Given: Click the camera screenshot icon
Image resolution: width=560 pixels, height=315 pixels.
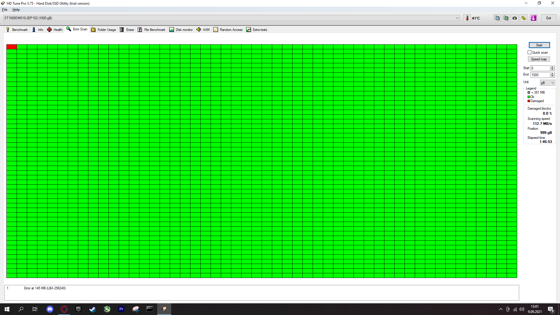Looking at the screenshot, I should (514, 18).
